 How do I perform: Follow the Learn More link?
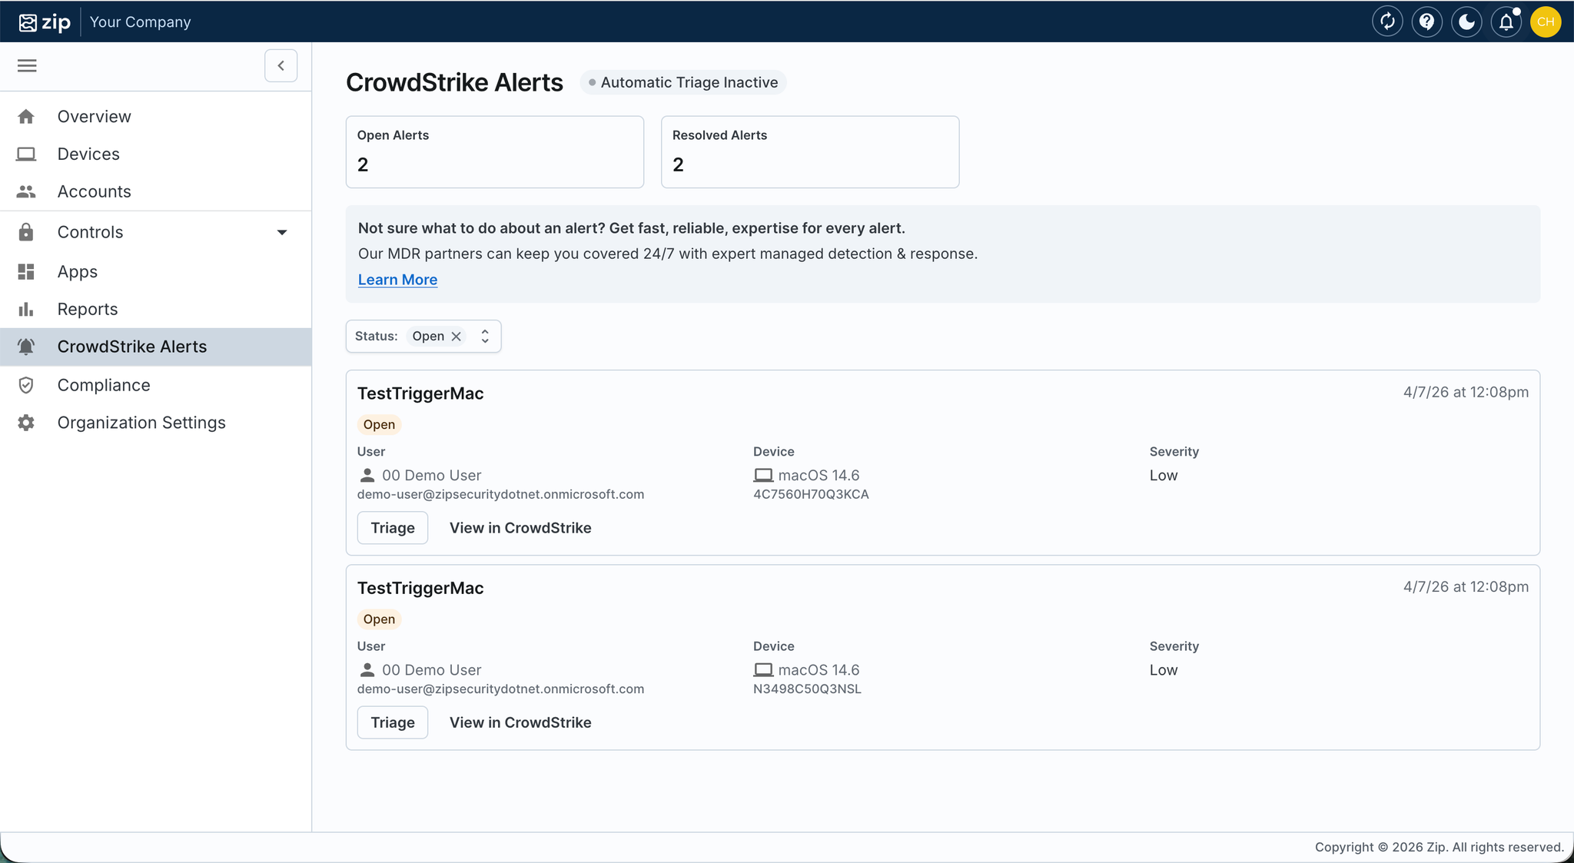click(x=397, y=280)
